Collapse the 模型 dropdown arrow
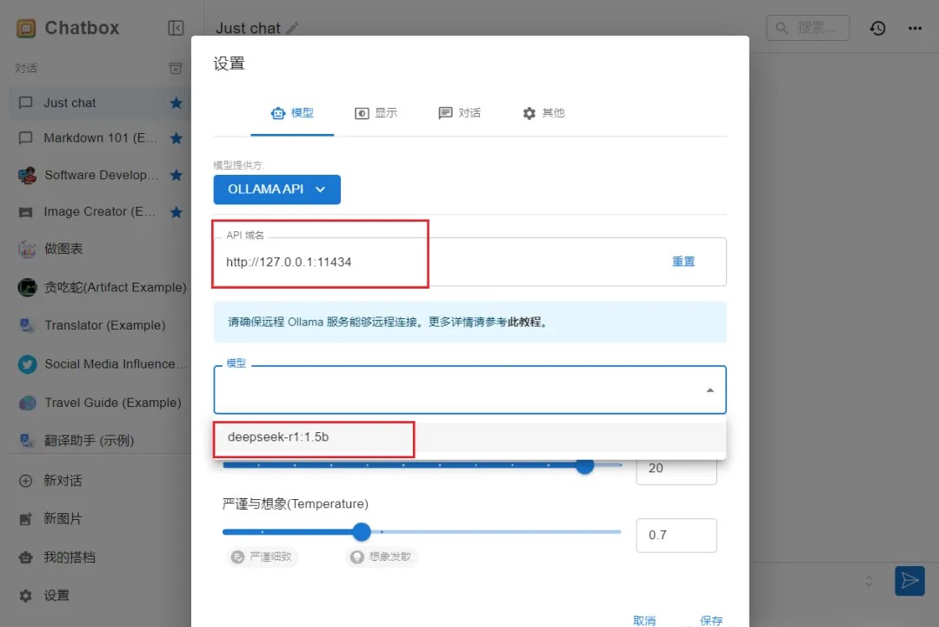This screenshot has height=627, width=939. point(709,390)
